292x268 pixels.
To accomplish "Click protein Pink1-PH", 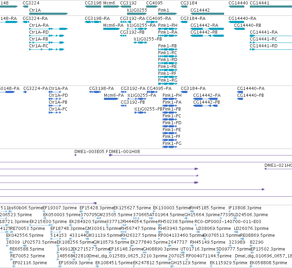I will [x=170, y=99].
